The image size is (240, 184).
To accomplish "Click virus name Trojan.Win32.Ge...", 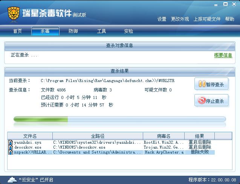I will click(x=164, y=148).
